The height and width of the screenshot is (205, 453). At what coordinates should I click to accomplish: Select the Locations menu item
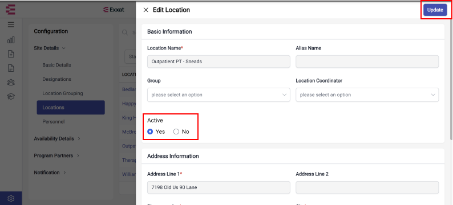71,108
